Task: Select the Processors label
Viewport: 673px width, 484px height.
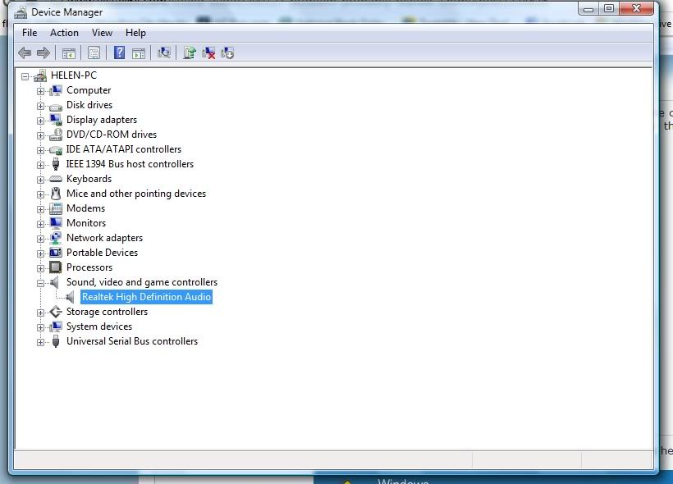Action: [x=89, y=267]
